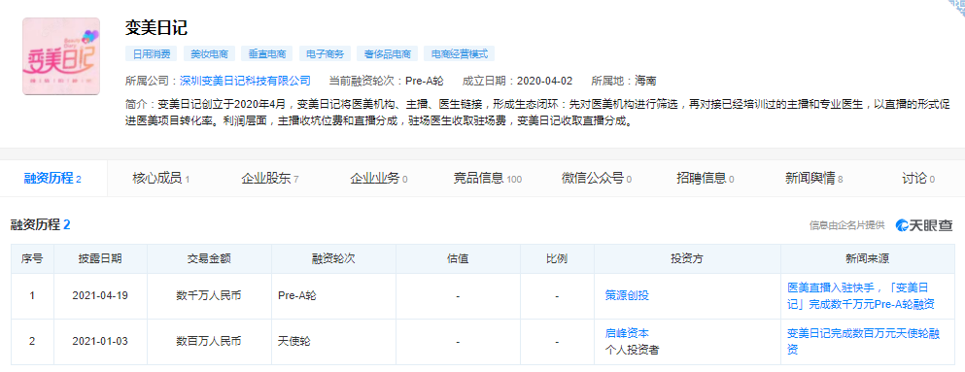Switch to the 竞品信息 tab
Screen dimensions: 965x372
(x=488, y=179)
